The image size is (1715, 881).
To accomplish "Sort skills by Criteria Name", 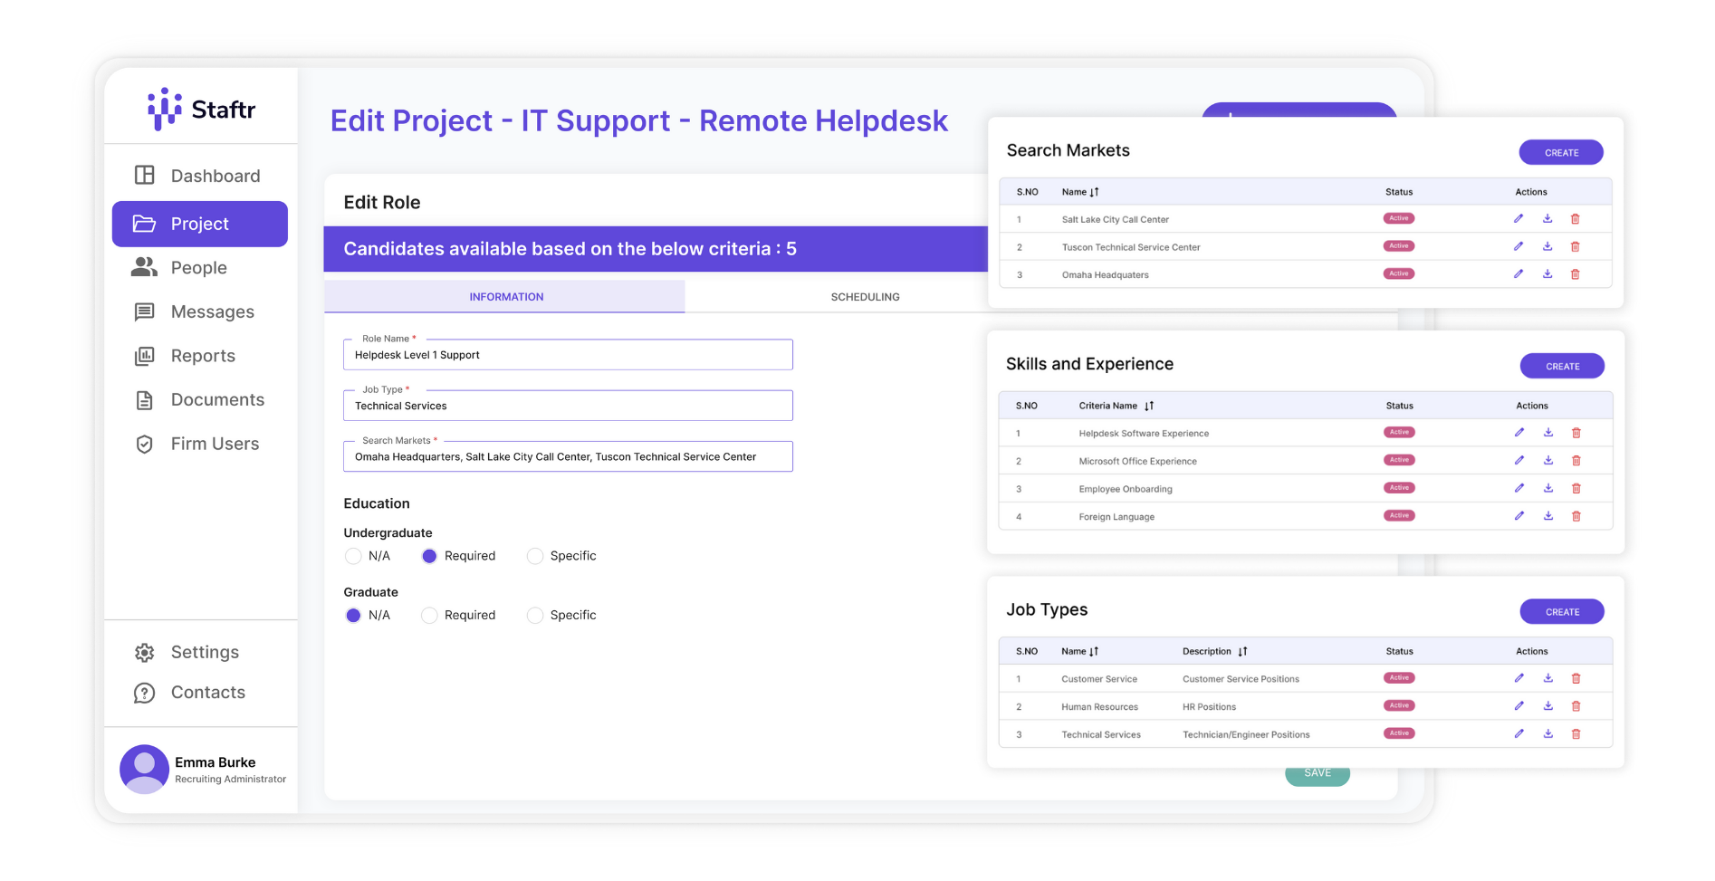I will pos(1149,406).
